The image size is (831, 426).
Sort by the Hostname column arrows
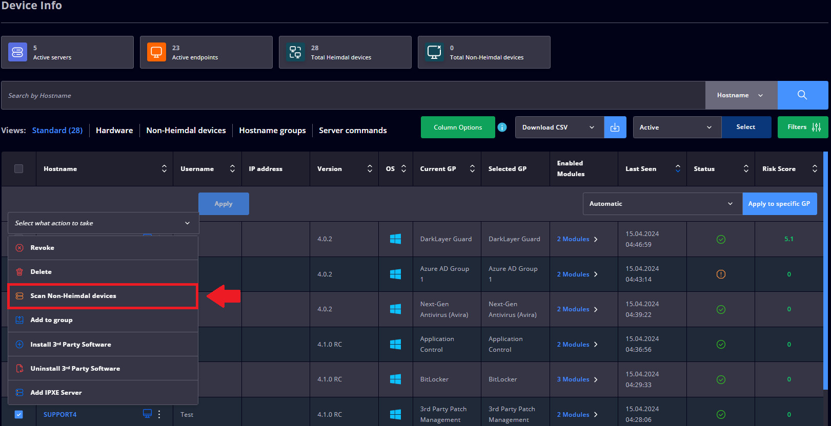[x=164, y=168]
